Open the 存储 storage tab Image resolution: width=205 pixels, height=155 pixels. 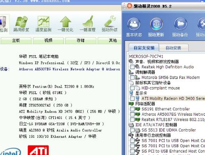coord(81,40)
